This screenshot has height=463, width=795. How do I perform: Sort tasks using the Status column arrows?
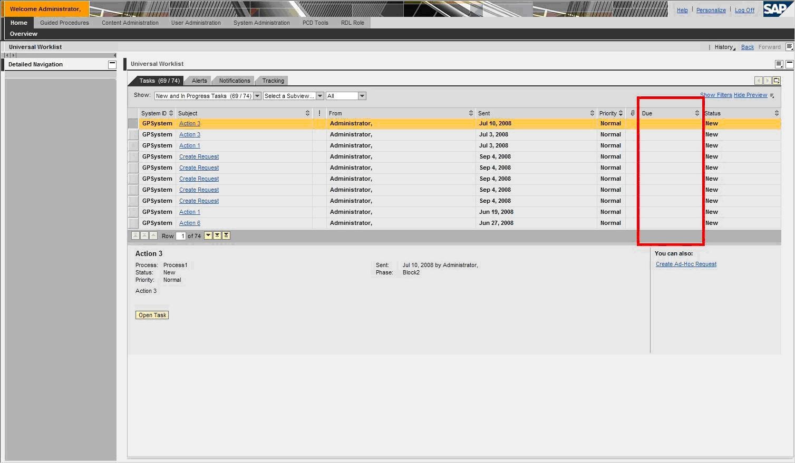pos(777,113)
